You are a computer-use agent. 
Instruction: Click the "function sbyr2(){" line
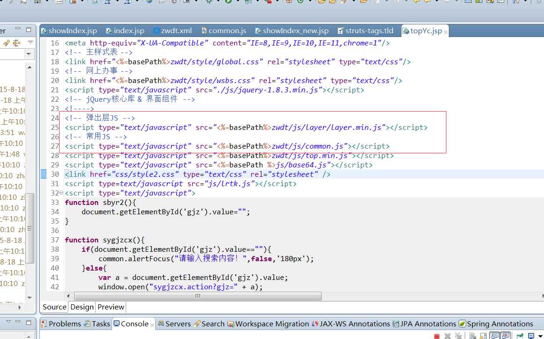point(101,202)
